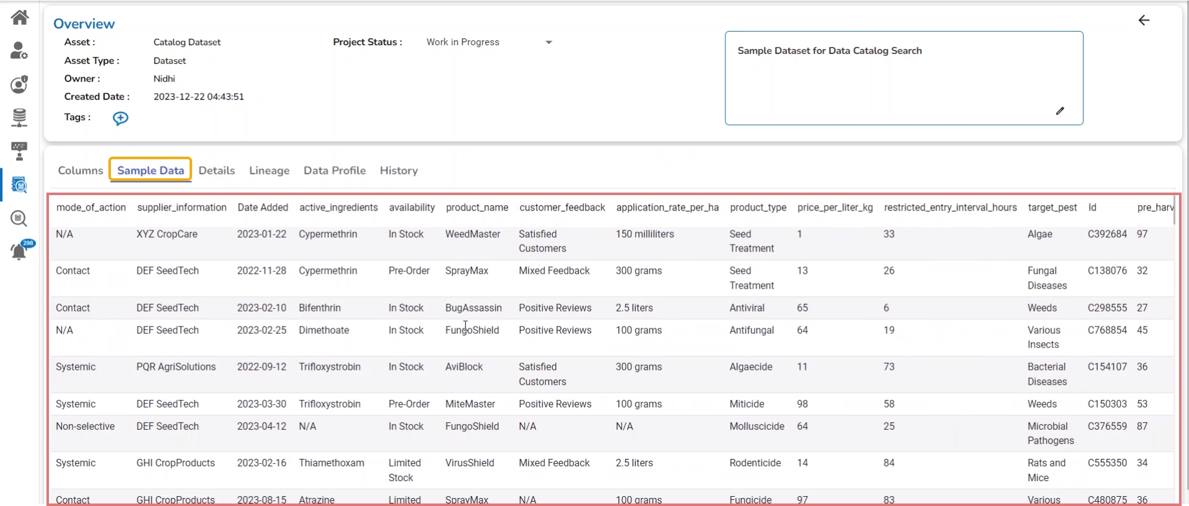The image size is (1189, 506).
Task: Open the highlighted data catalog icon
Action: click(x=19, y=185)
